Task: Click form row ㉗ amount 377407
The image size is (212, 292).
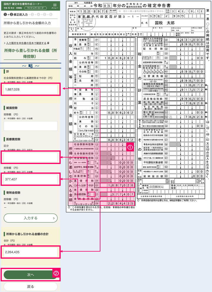Action: [122, 194]
